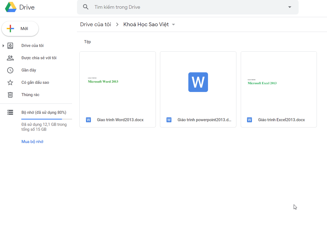The width and height of the screenshot is (327, 226).
Task: Click the Google Drive logo
Action: pyautogui.click(x=11, y=7)
